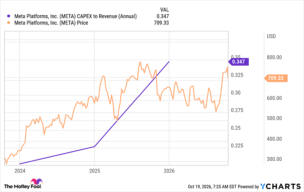Image resolution: width=304 pixels, height=192 pixels.
Task: Click the 0.275 ratio axis tick
Action: [237, 110]
